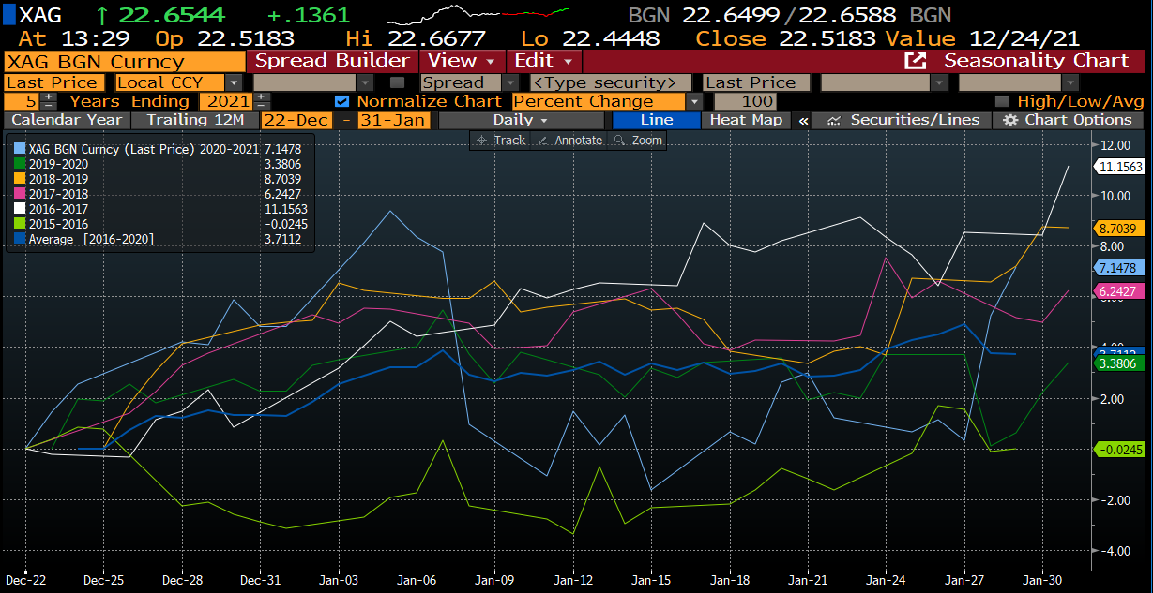Edit the end date 31-Jan field

click(x=392, y=120)
